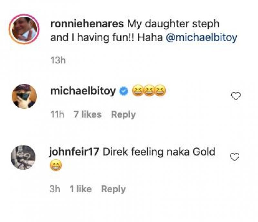View michaelbitoy's avatar

click(25, 96)
